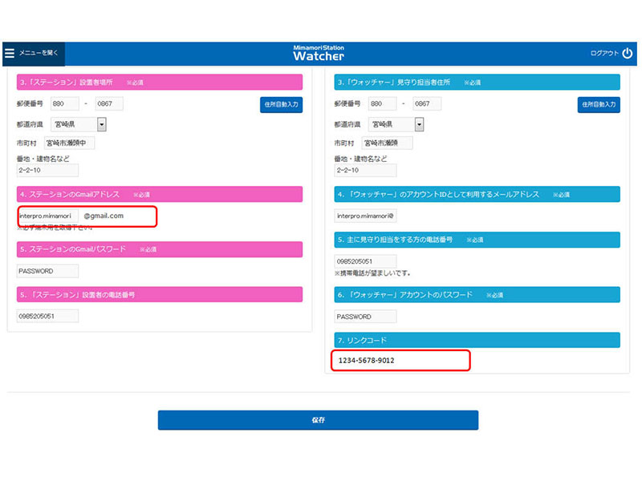Click the 番地・建物名など label in the watcher section
642x481 pixels.
pos(360,159)
